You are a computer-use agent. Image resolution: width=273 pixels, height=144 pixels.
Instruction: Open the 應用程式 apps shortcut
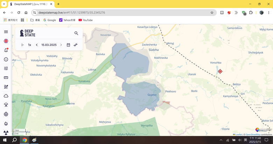[x=10, y=20]
